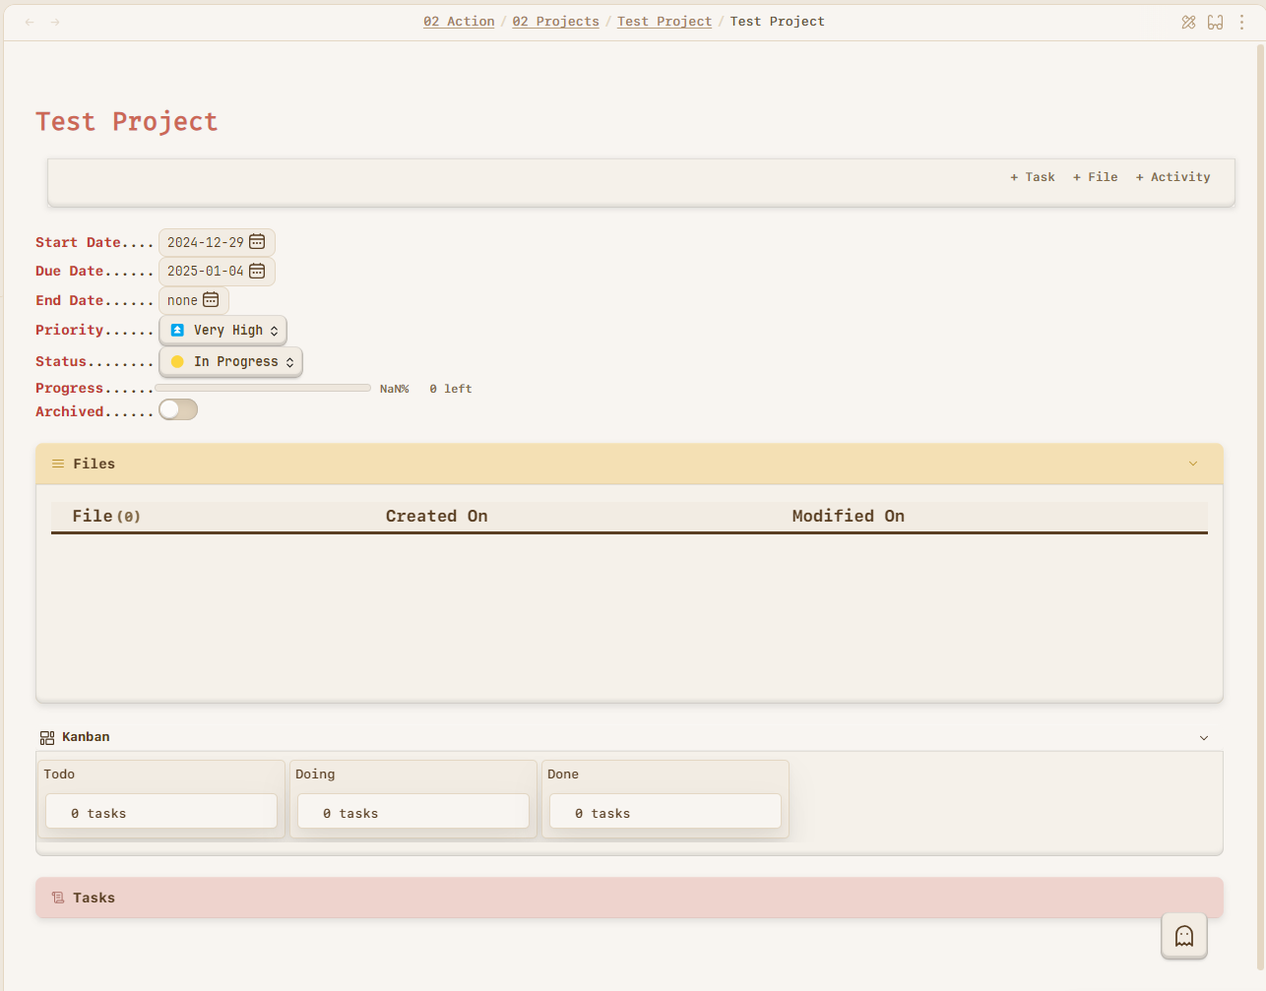Image resolution: width=1266 pixels, height=991 pixels.
Task: Click the ghost icon floating button
Action: click(x=1184, y=936)
